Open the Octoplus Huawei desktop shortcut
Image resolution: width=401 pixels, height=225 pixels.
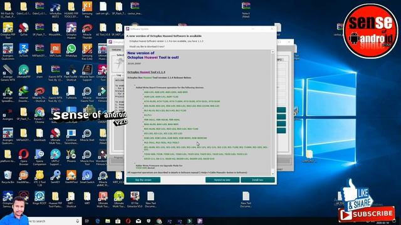[x=71, y=31]
